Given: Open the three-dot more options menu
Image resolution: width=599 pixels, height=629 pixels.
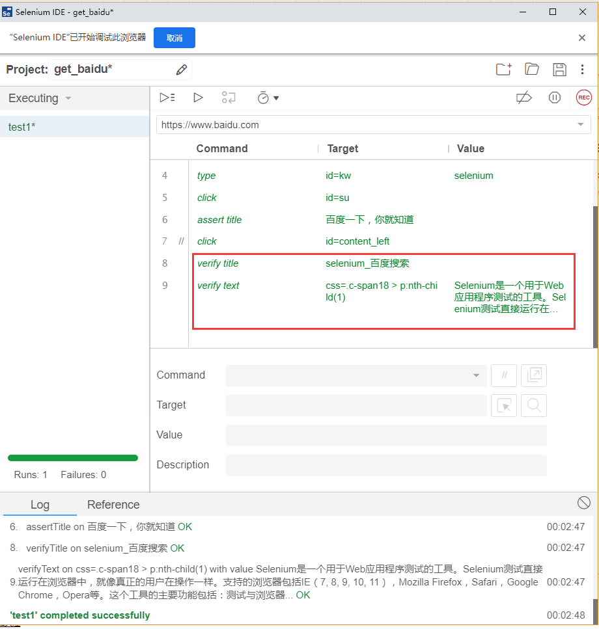Looking at the screenshot, I should [x=582, y=70].
